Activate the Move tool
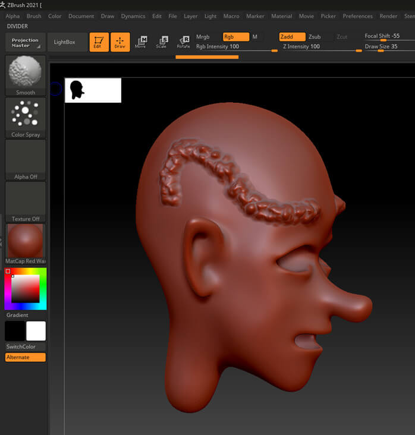 point(140,42)
